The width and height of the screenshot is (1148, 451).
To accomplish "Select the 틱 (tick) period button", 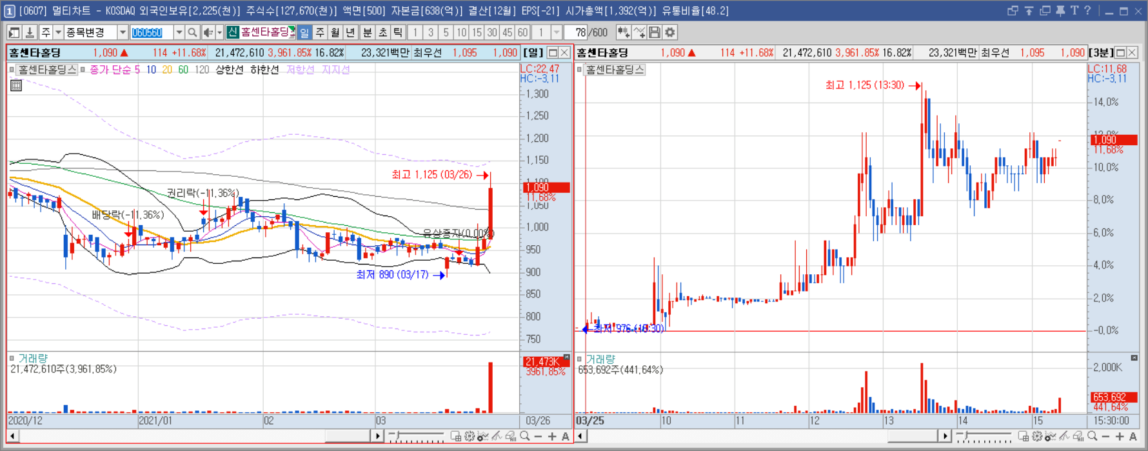I will click(398, 32).
